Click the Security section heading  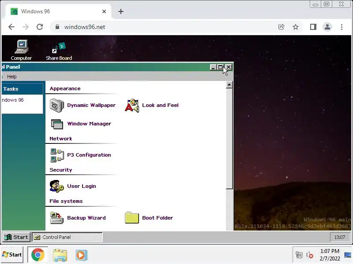tap(61, 170)
